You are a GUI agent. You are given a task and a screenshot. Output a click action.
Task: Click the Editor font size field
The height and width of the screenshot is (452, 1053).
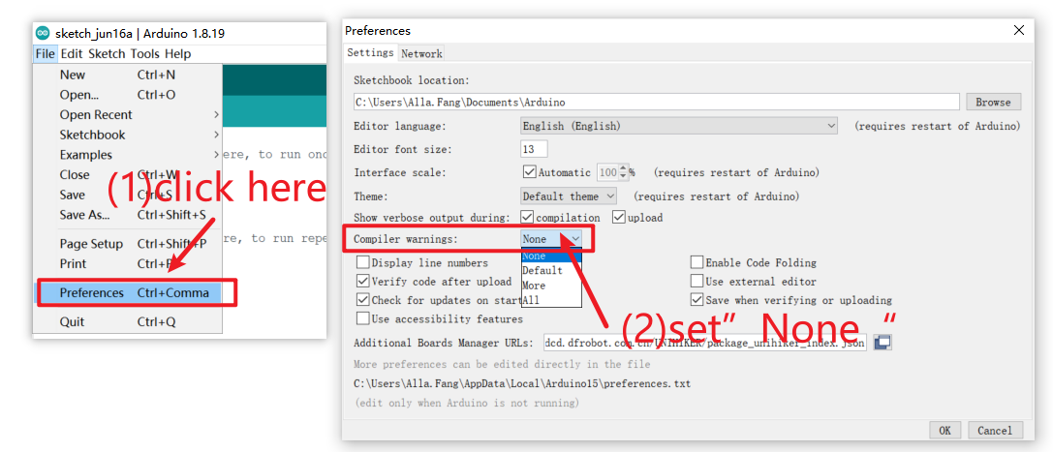coord(534,149)
